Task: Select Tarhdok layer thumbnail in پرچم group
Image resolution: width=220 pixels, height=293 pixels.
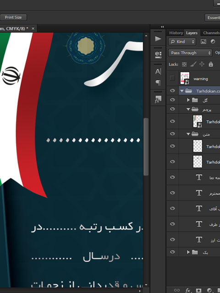Action: [198, 121]
